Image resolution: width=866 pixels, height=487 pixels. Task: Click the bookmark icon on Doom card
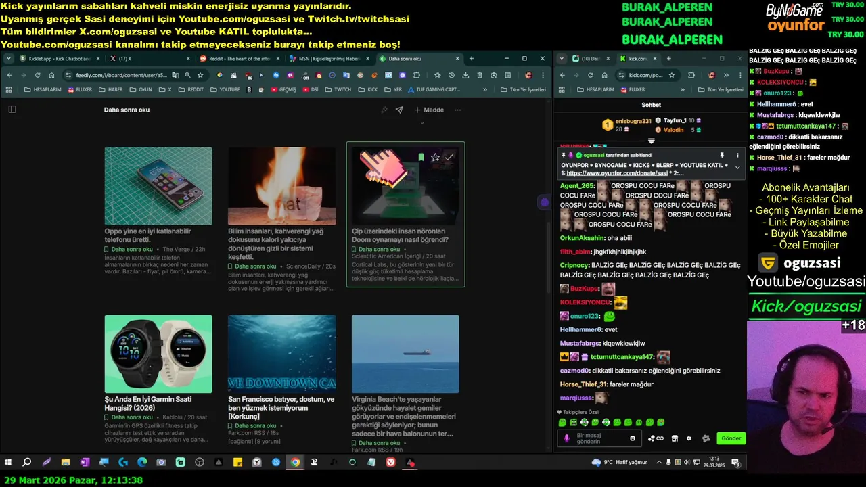point(421,157)
